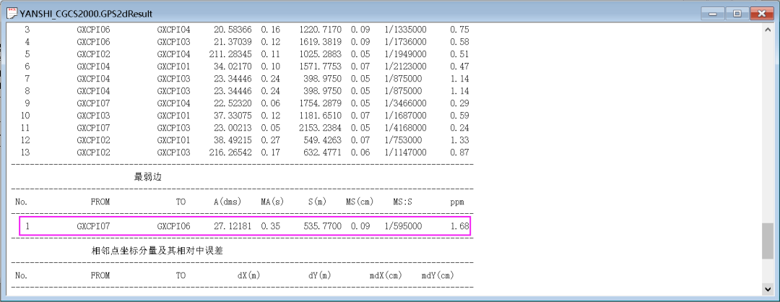This screenshot has height=302, width=780.
Task: Maximize the GPS2dResult window
Action: 737,14
